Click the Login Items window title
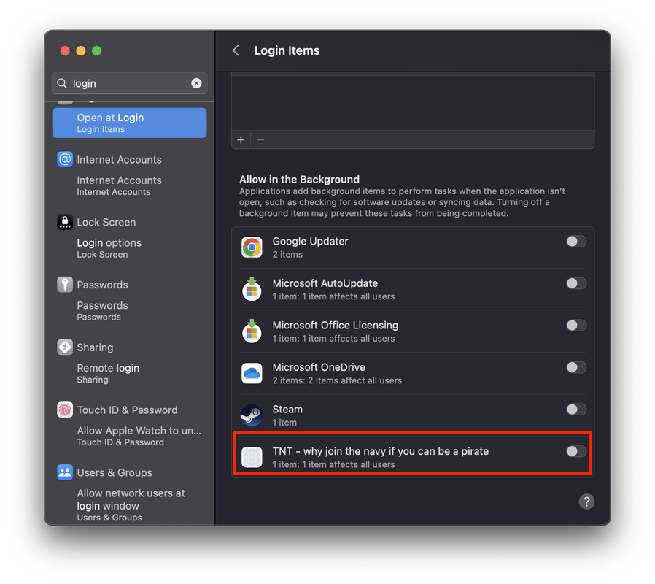The height and width of the screenshot is (584, 655). point(287,50)
